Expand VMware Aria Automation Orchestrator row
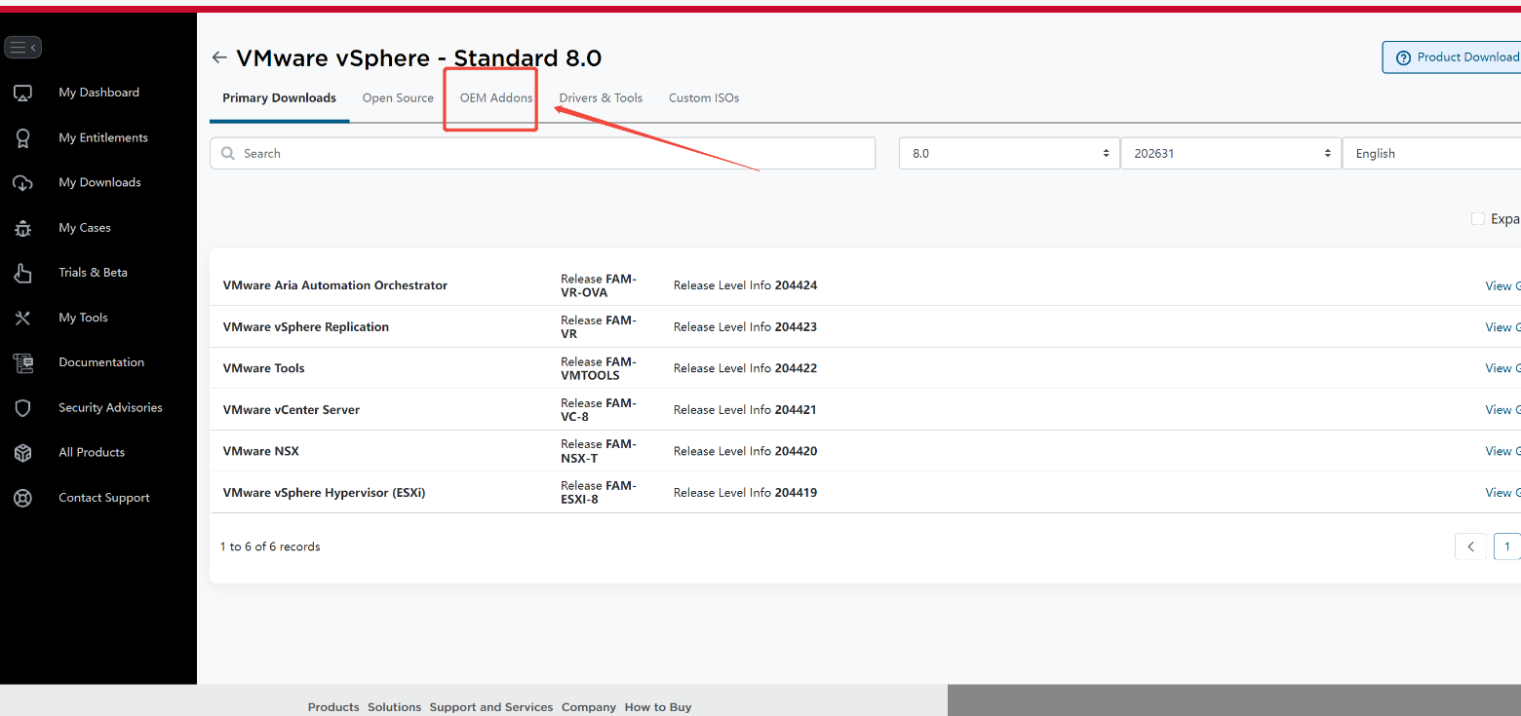Screen dimensions: 1521x716 pos(865,285)
